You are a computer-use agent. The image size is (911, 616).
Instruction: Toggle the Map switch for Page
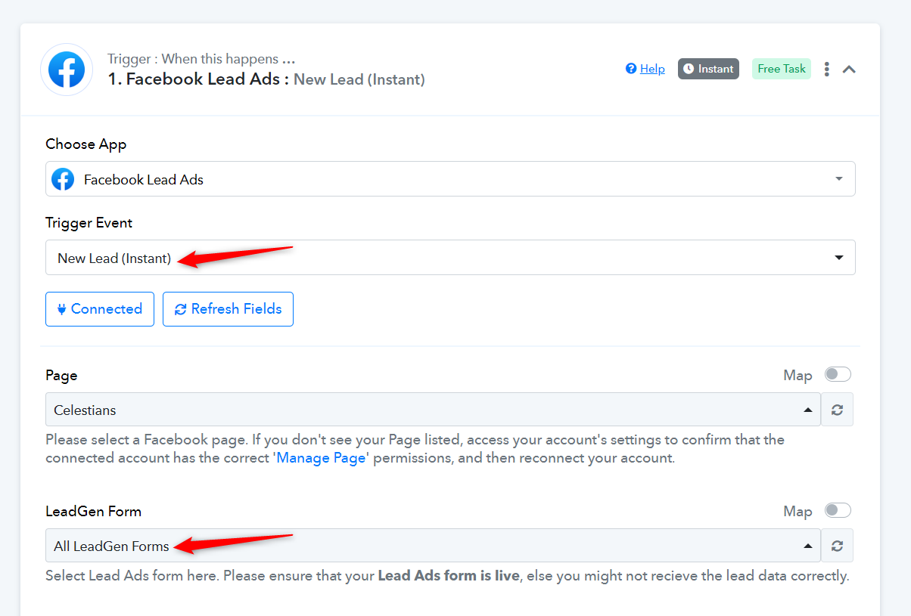[838, 374]
